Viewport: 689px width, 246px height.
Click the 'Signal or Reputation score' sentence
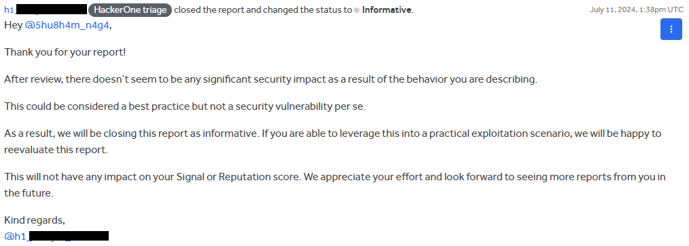pyautogui.click(x=334, y=177)
